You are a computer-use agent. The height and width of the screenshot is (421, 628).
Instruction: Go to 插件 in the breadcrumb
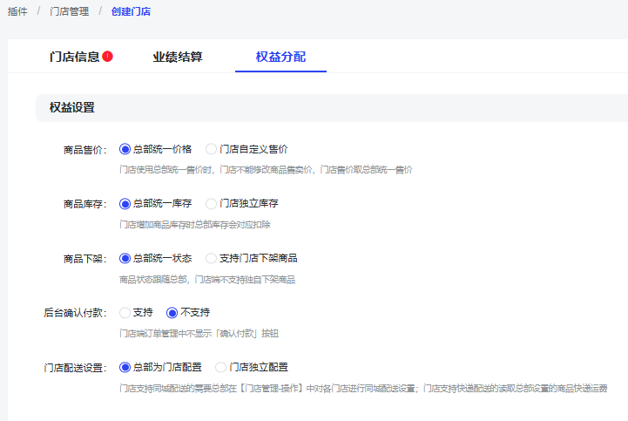(16, 12)
